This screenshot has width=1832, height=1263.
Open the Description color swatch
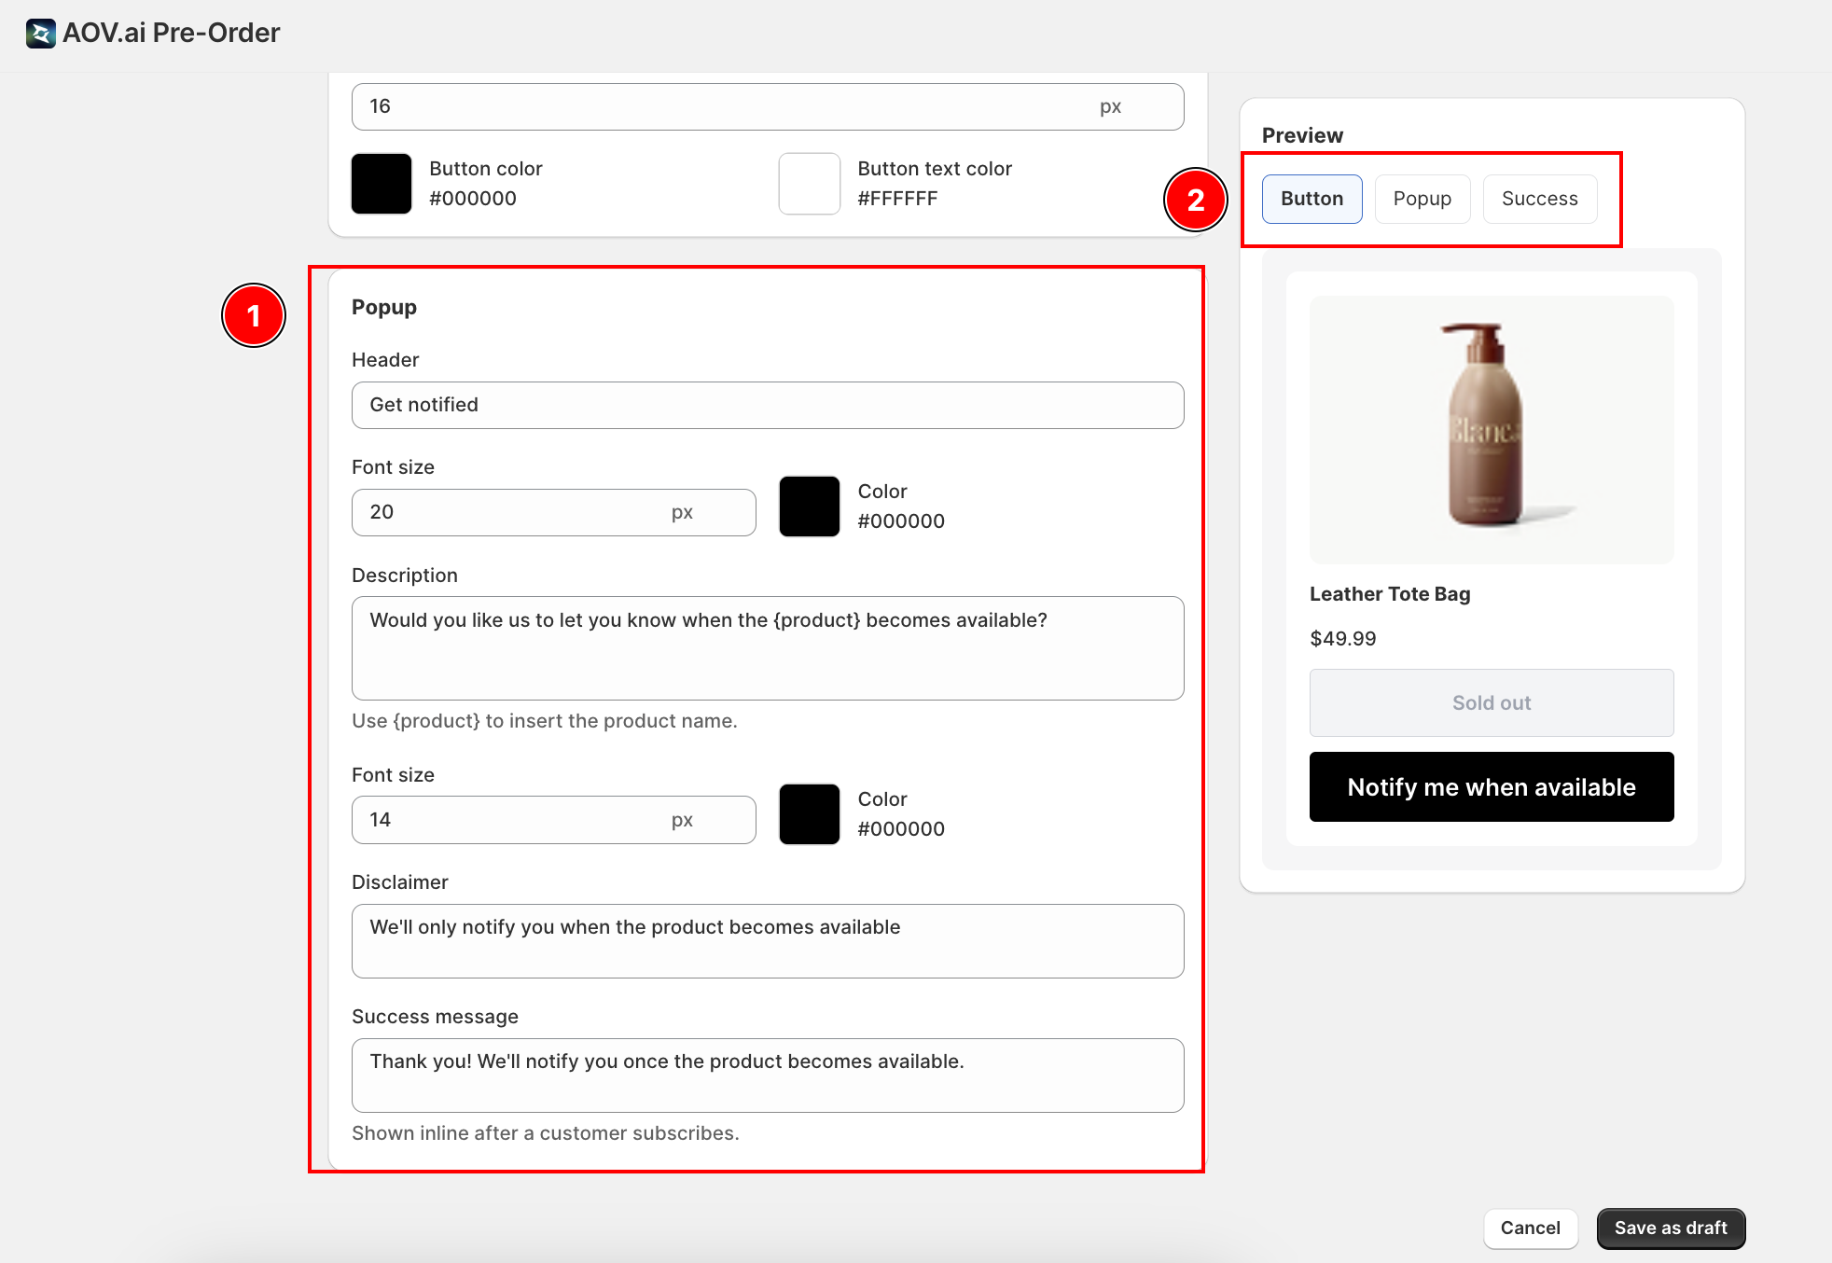coord(810,814)
